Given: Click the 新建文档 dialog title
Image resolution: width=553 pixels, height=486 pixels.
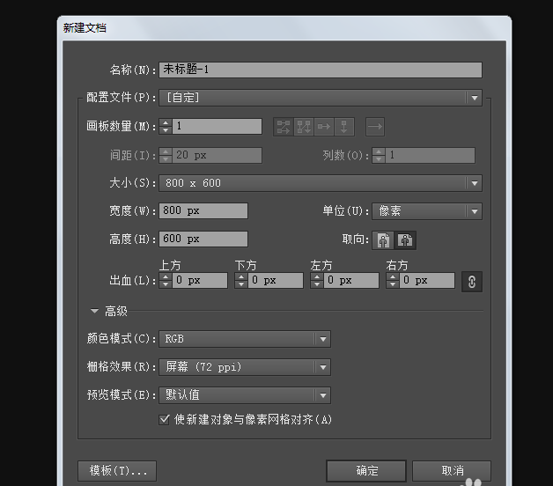Looking at the screenshot, I should point(85,28).
